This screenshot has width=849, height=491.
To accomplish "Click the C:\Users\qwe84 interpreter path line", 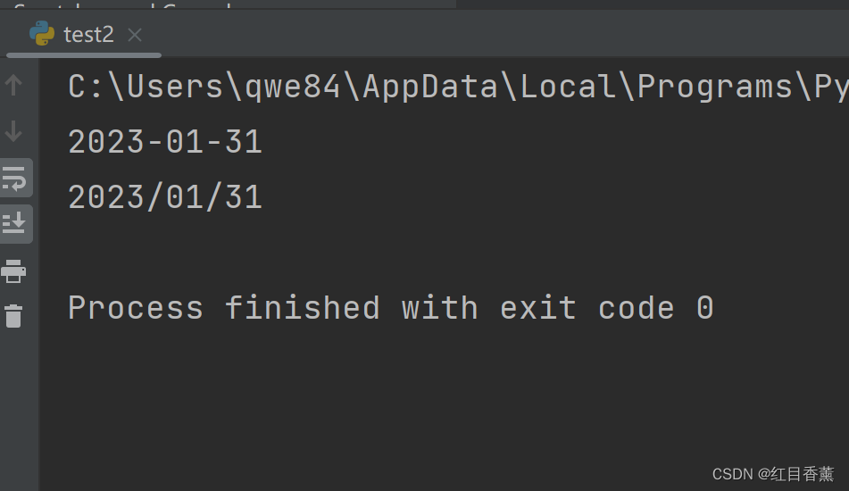I will pyautogui.click(x=457, y=87).
